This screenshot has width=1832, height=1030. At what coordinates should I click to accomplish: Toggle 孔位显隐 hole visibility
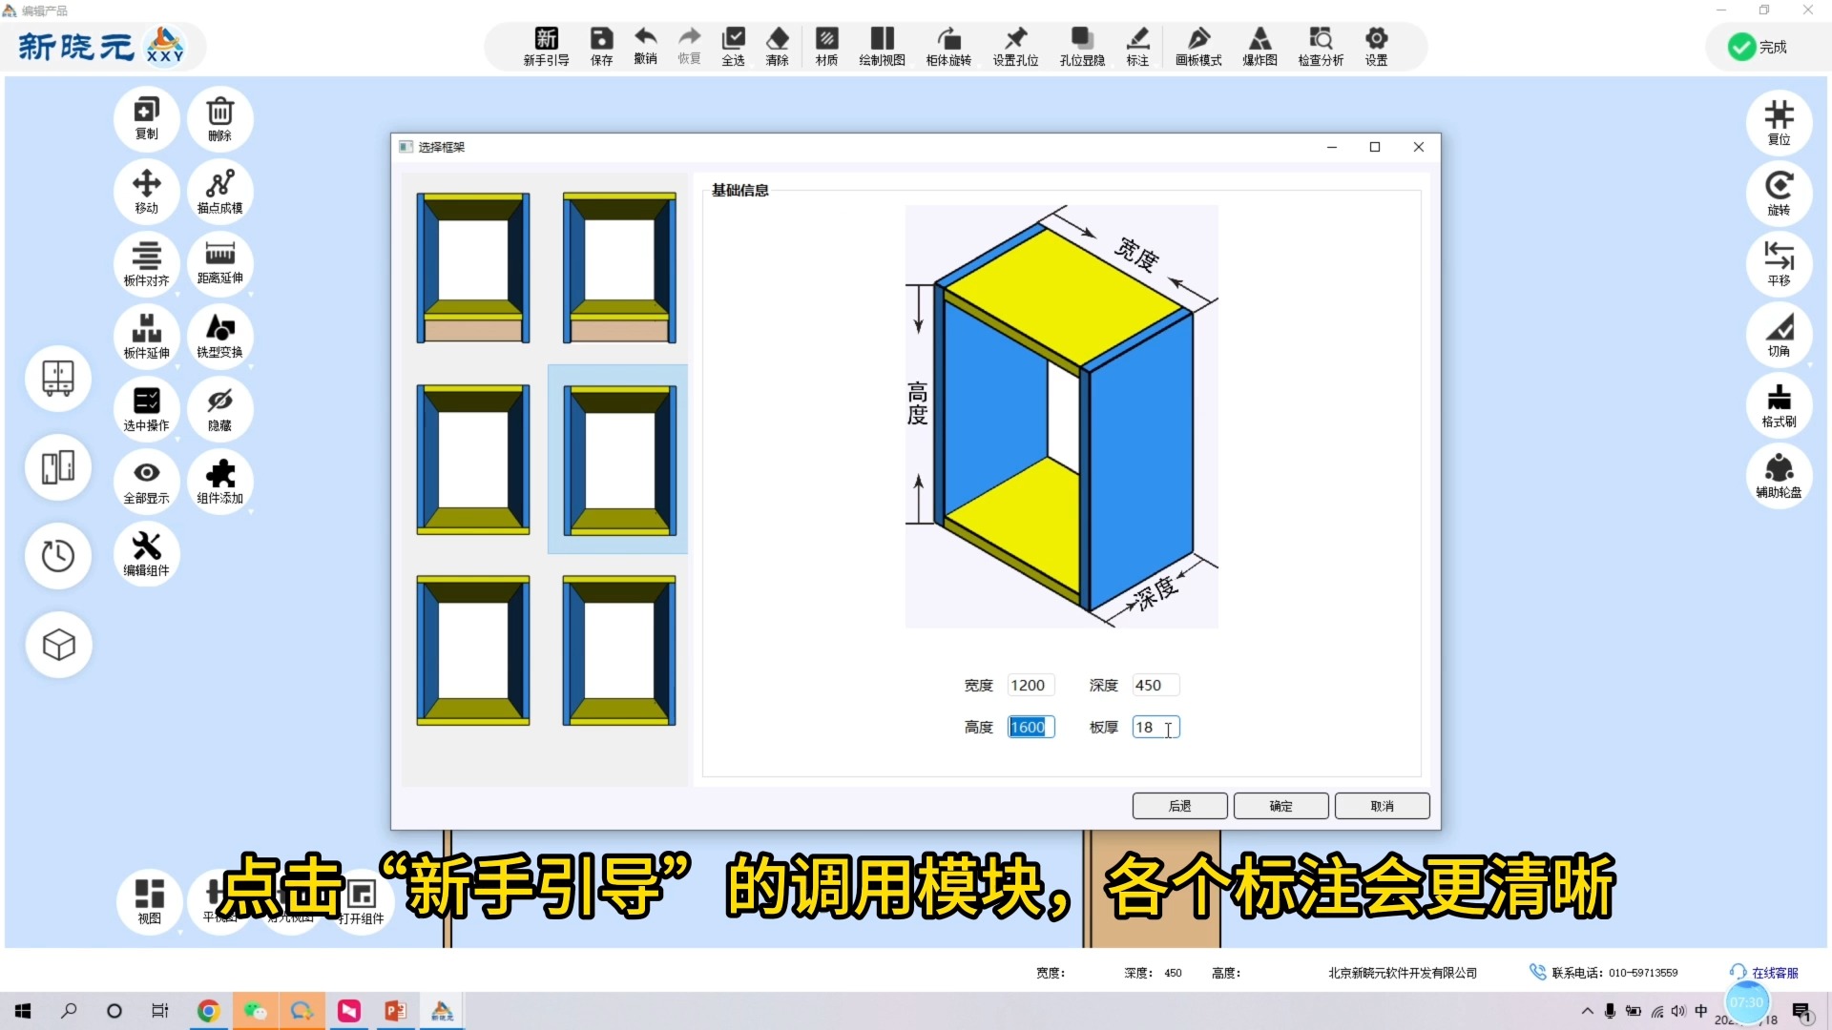coord(1081,45)
